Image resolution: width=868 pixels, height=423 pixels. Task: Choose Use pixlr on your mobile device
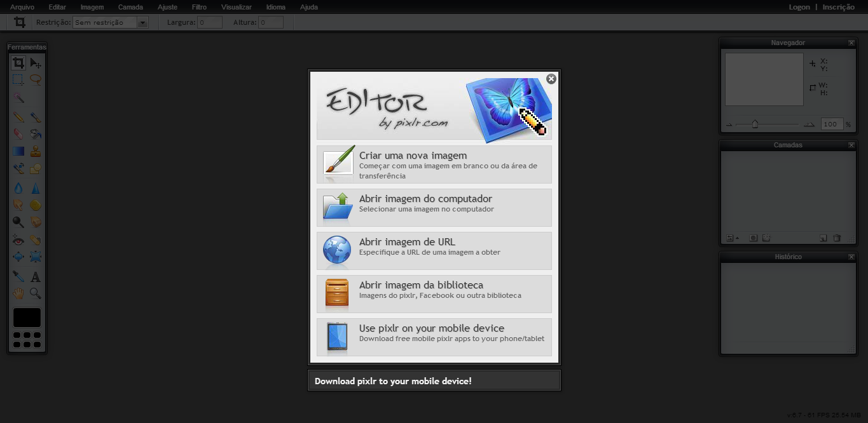434,337
